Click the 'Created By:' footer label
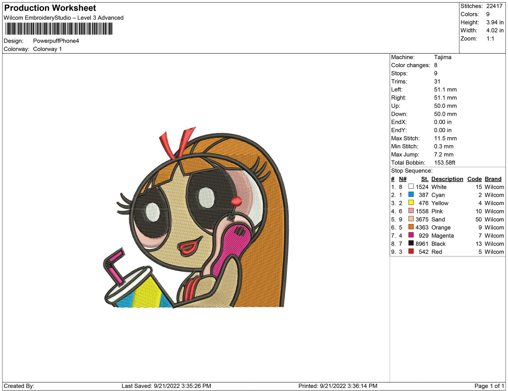This screenshot has height=391, width=508. point(19,386)
